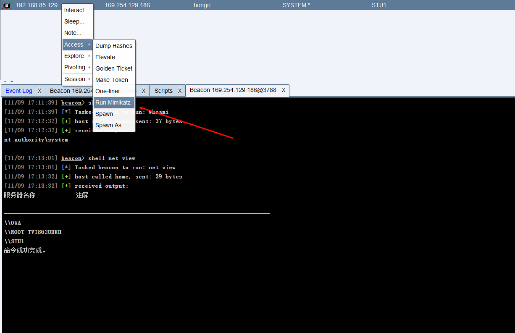
Task: Choose Dump Hashes from the Access submenu
Action: point(114,46)
